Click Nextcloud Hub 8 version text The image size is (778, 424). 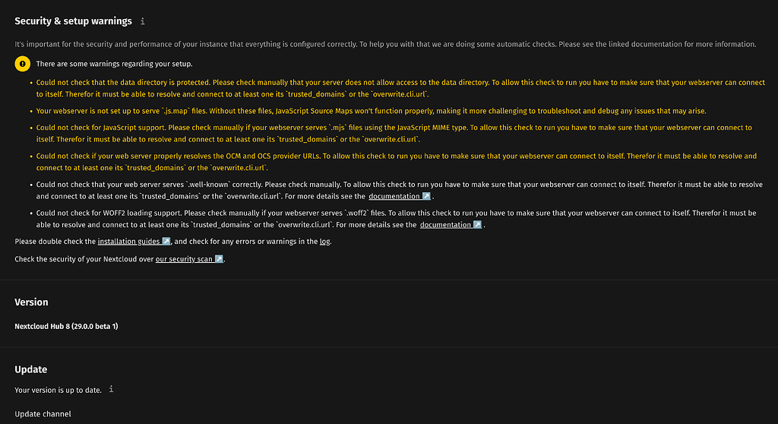point(66,327)
